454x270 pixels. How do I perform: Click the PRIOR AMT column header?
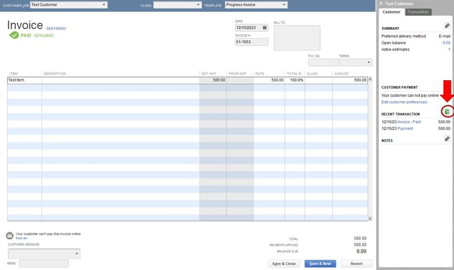(x=237, y=74)
